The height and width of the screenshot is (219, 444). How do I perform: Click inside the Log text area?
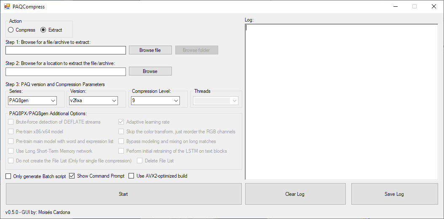pos(341,101)
